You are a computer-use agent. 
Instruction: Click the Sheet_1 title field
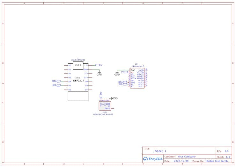(x=160, y=151)
